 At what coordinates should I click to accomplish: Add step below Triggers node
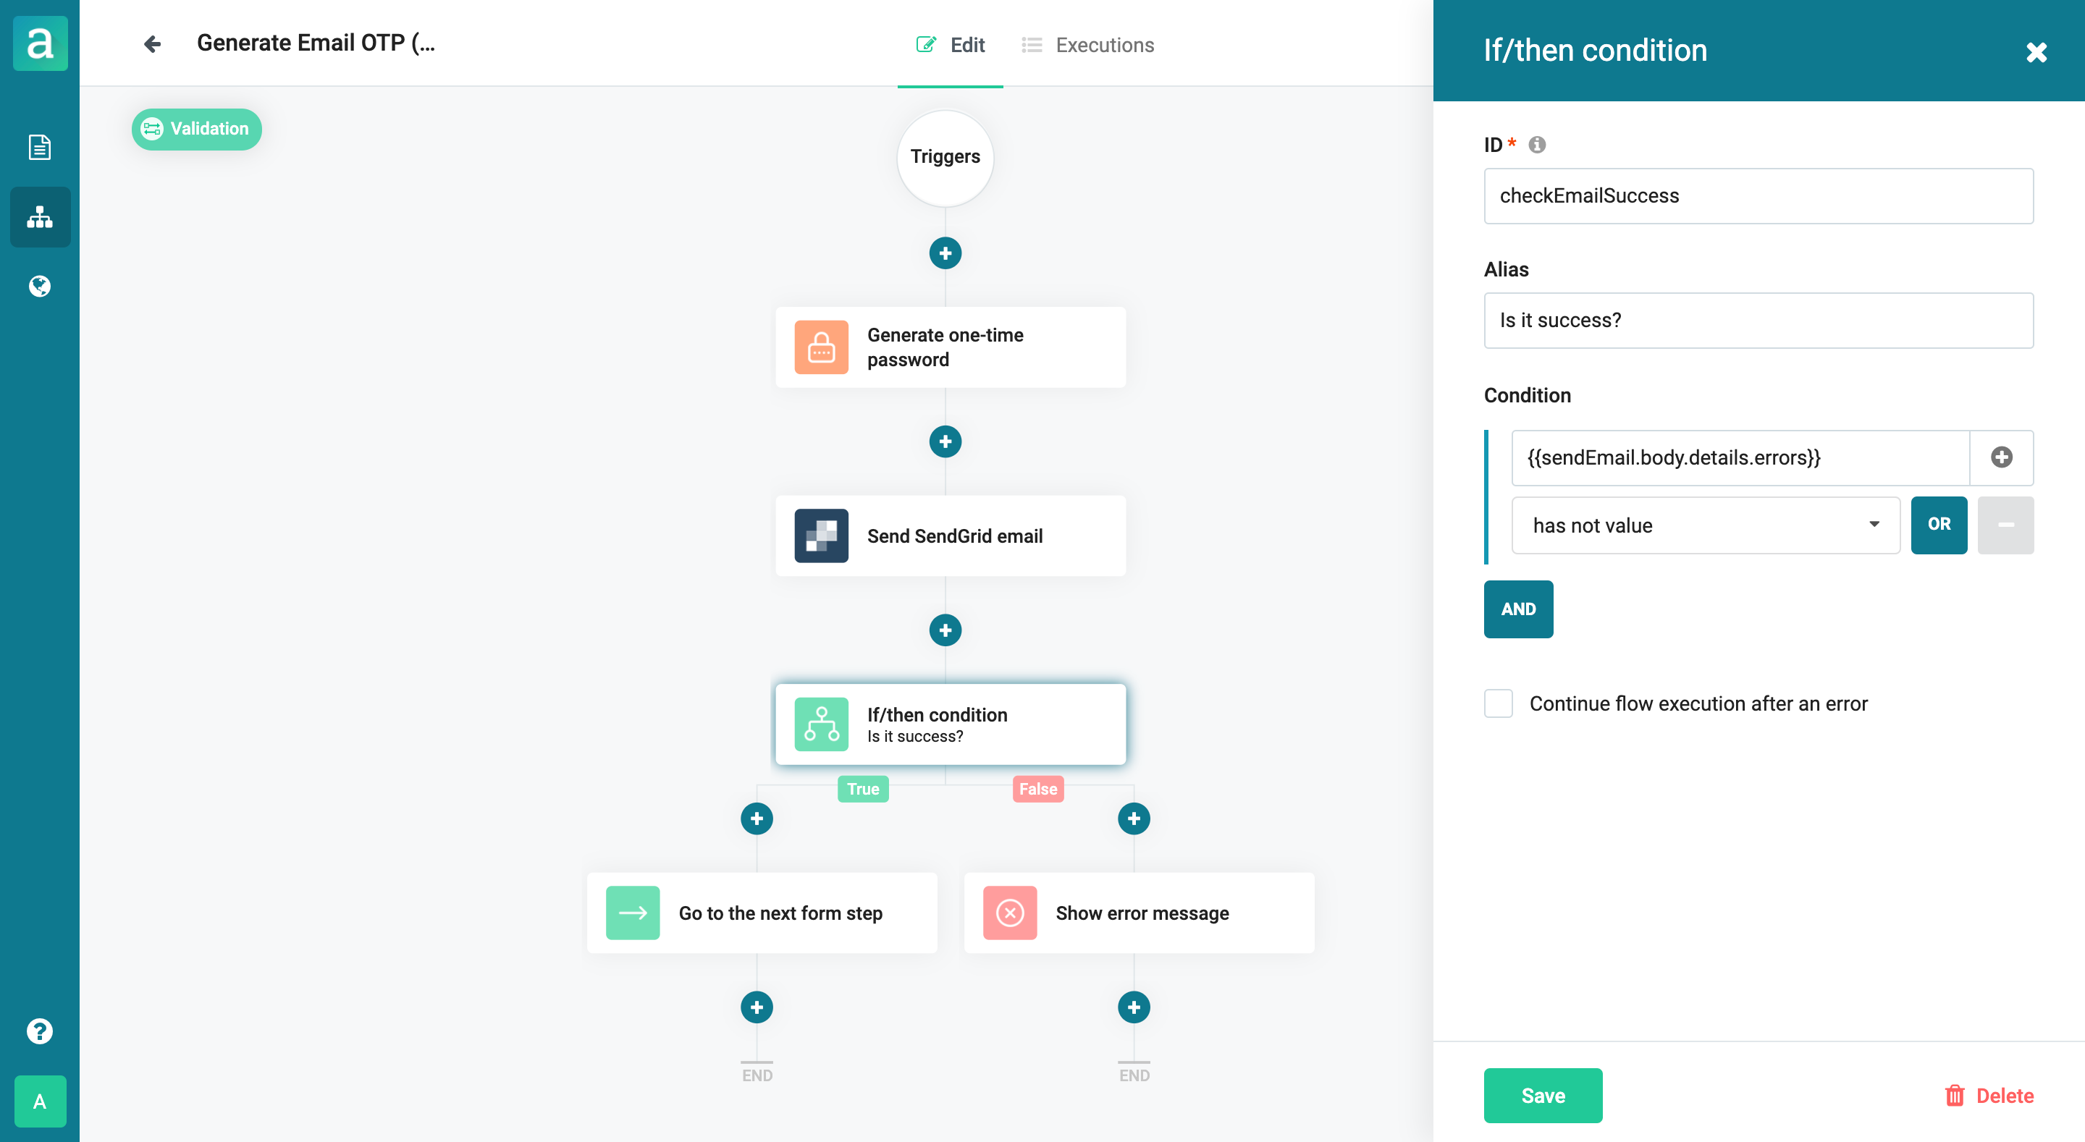[945, 253]
